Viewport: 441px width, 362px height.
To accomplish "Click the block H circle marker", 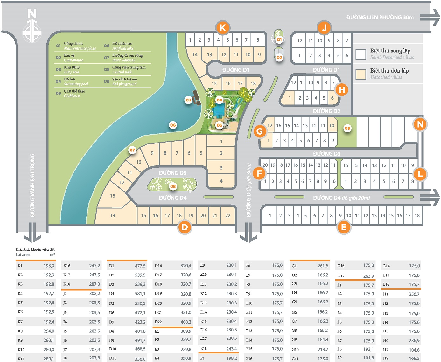I will [x=342, y=90].
